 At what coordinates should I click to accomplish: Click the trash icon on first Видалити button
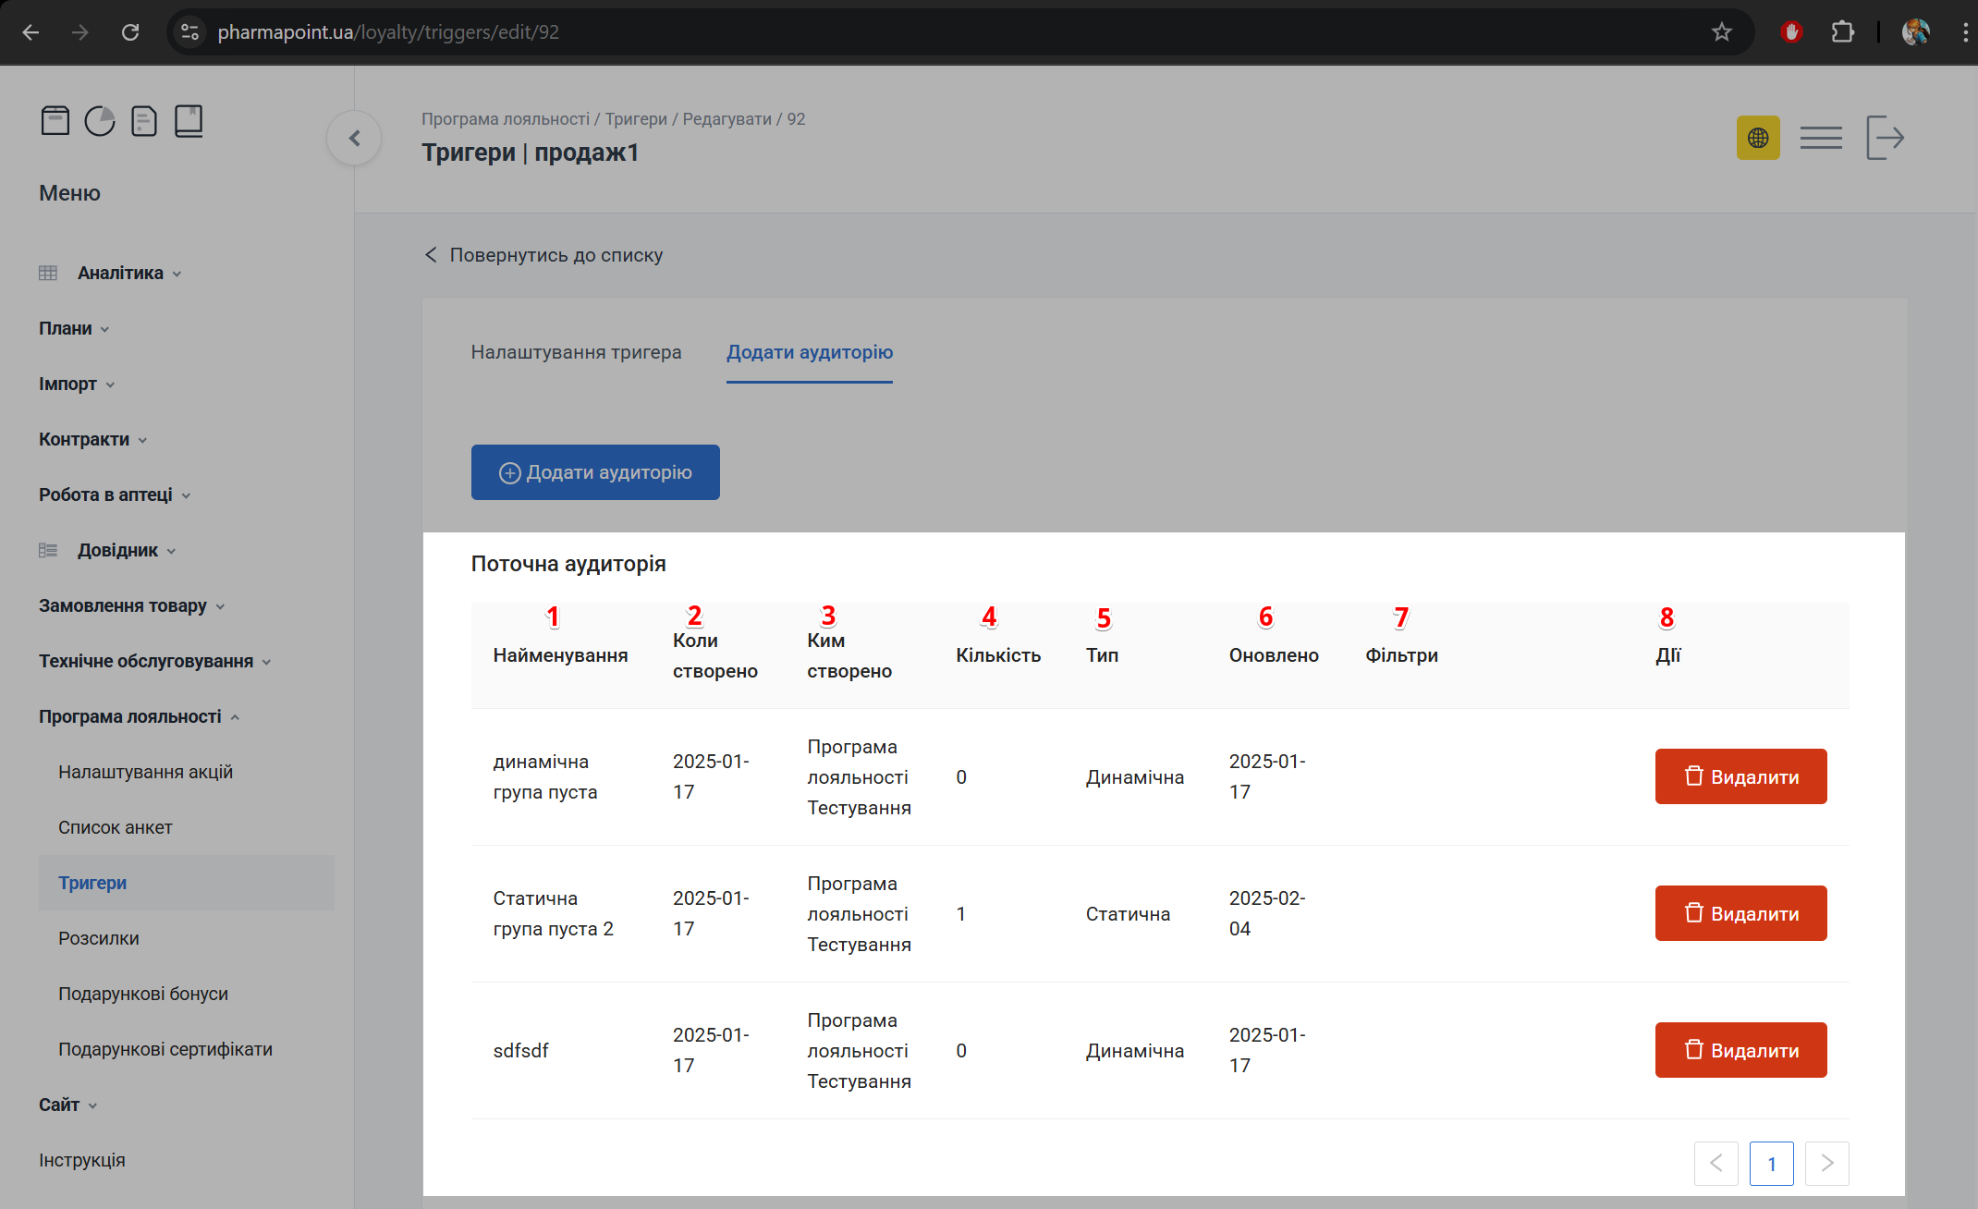point(1694,776)
